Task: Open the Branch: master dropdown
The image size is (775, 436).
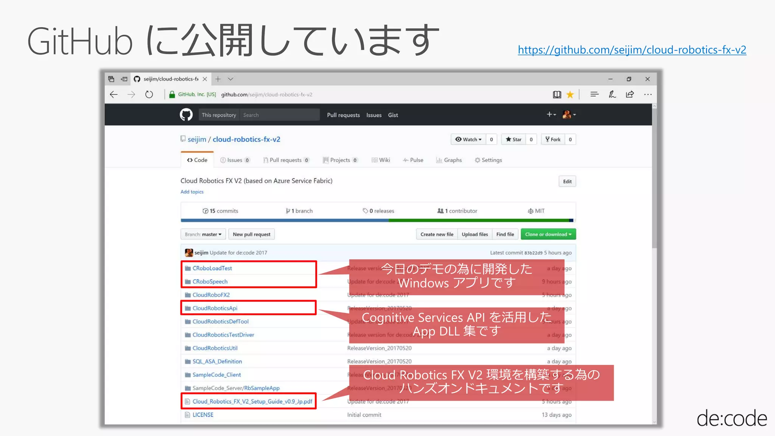Action: 203,234
